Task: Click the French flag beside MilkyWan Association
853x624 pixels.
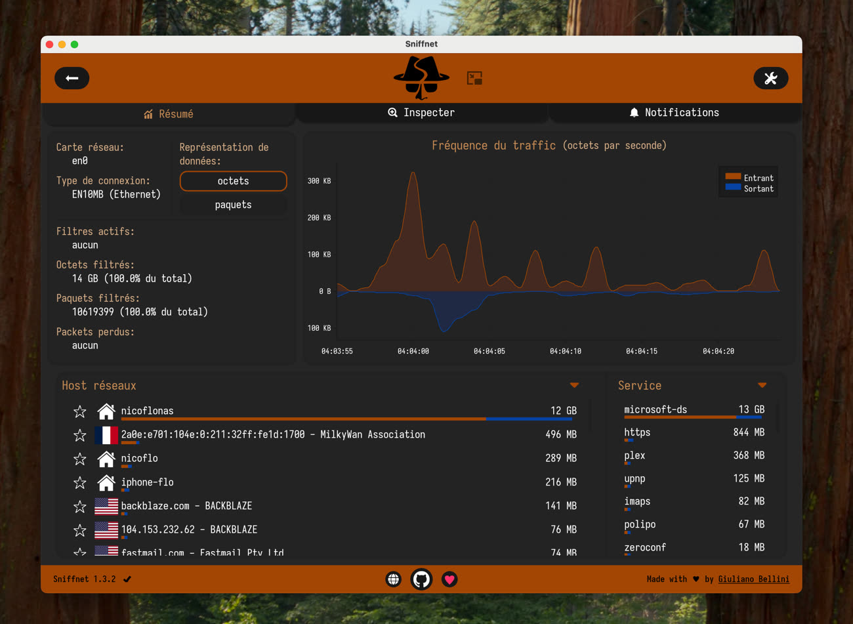Action: point(106,434)
